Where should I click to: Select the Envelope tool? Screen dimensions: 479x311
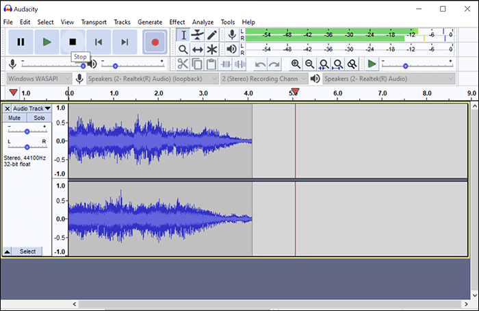tap(198, 35)
